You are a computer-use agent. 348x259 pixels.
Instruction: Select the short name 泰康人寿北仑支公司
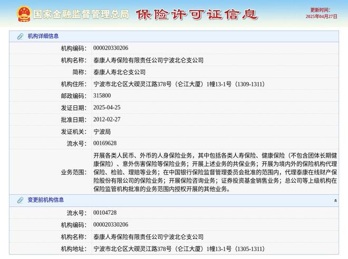tap(119, 72)
